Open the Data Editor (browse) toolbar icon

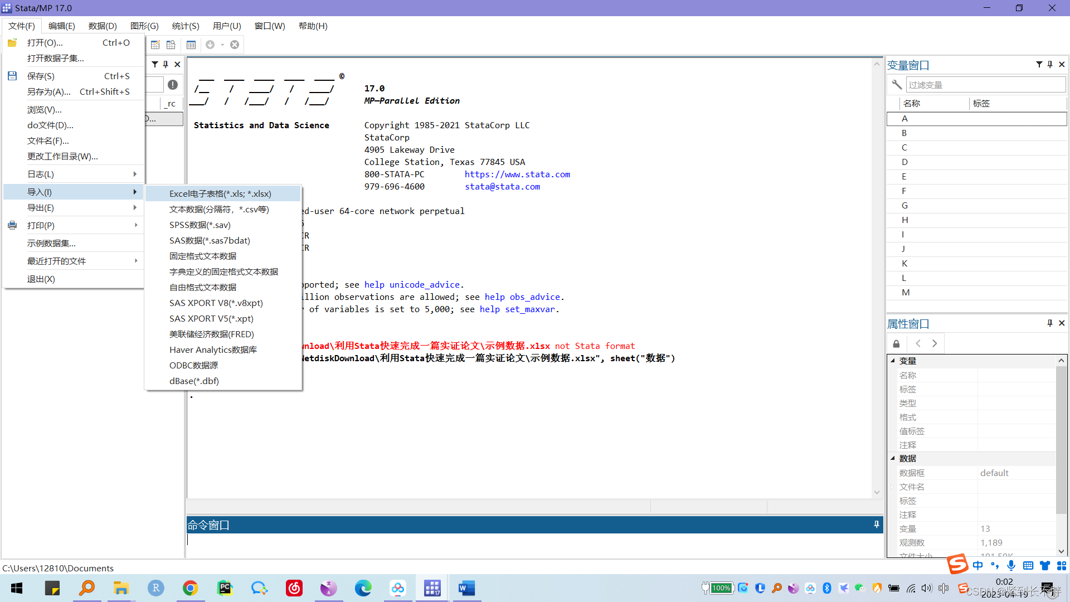[x=171, y=45]
